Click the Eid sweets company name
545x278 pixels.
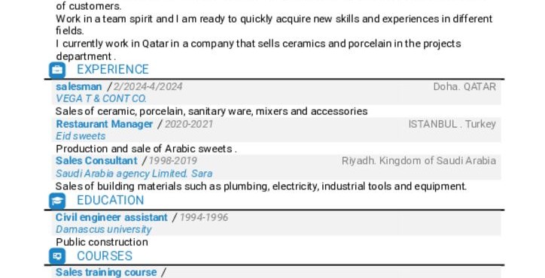(x=81, y=136)
